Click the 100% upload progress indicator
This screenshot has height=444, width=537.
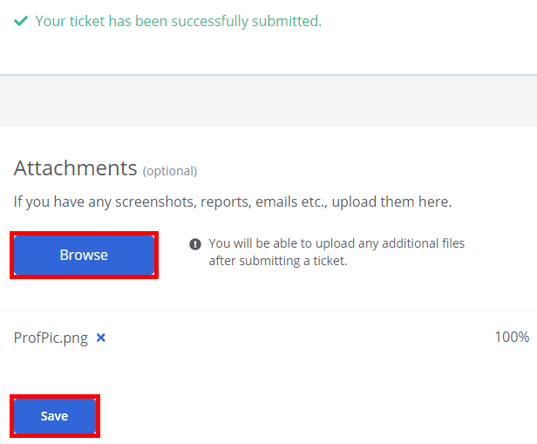(512, 337)
